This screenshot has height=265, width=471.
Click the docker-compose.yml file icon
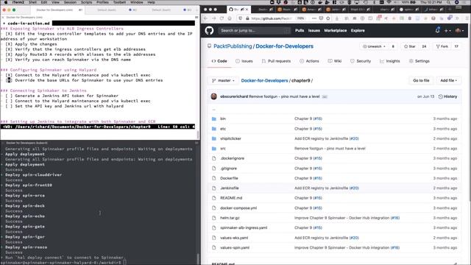click(214, 208)
